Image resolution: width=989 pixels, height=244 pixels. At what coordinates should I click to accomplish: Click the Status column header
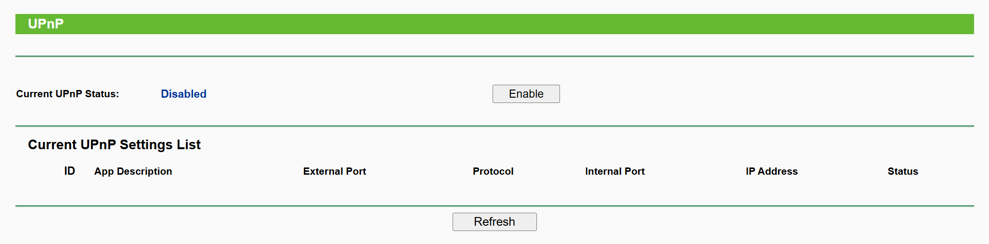click(x=903, y=171)
